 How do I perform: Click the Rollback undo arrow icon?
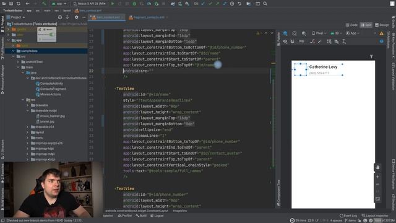coord(239,4)
